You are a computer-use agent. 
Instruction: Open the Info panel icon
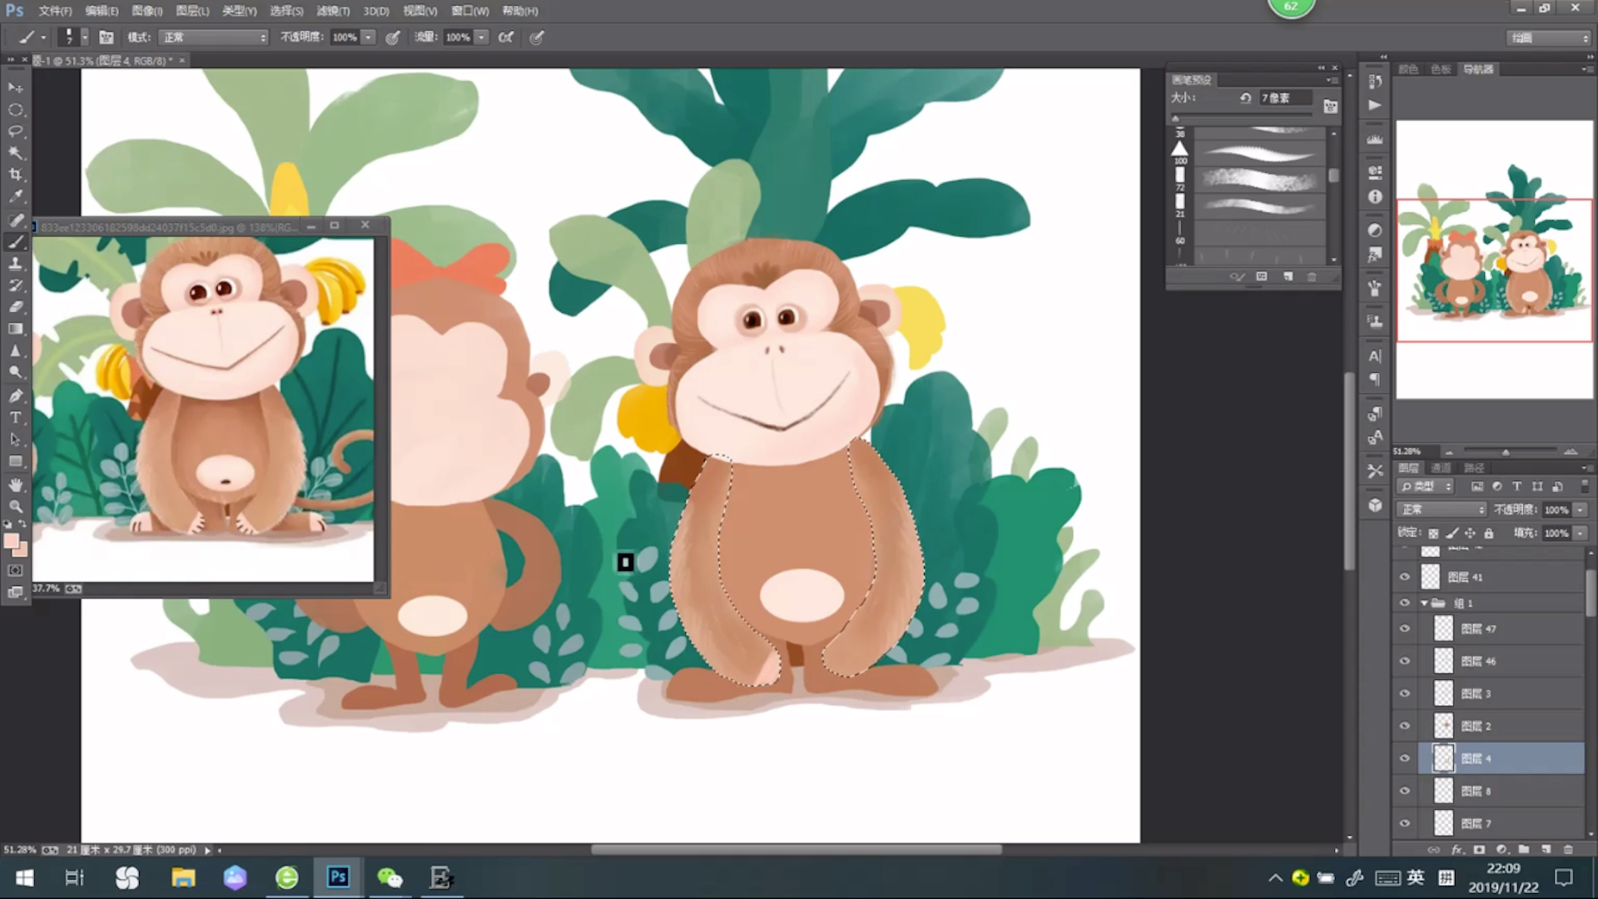click(x=1375, y=197)
